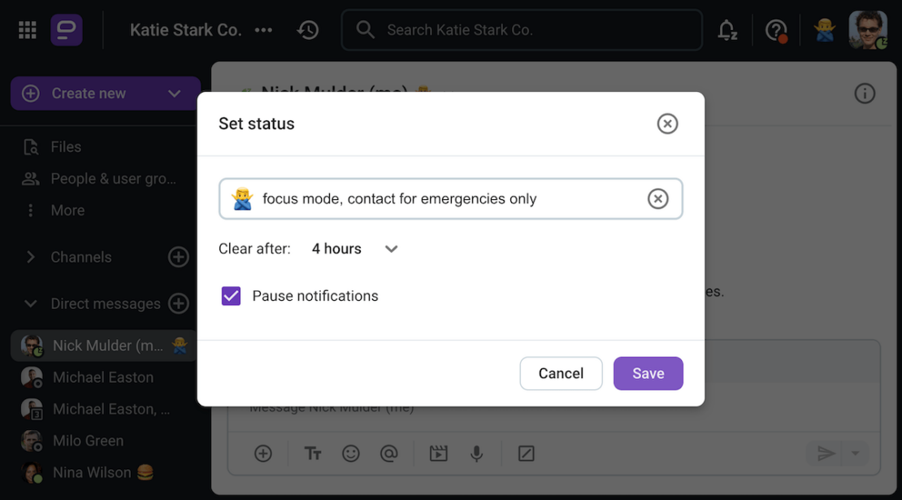902x500 pixels.
Task: Open the emoji picker in message toolbar
Action: 351,454
